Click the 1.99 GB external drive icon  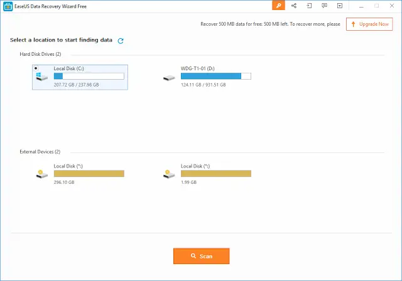point(169,174)
